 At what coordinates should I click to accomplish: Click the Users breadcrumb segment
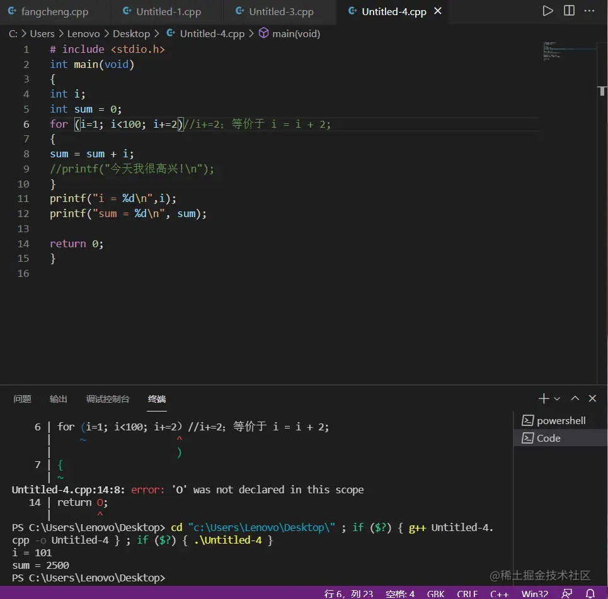42,34
